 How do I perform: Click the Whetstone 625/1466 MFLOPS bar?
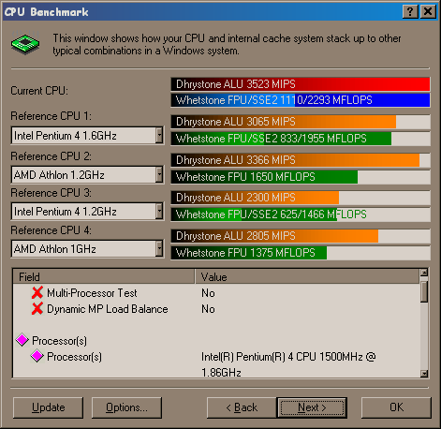pos(301,214)
